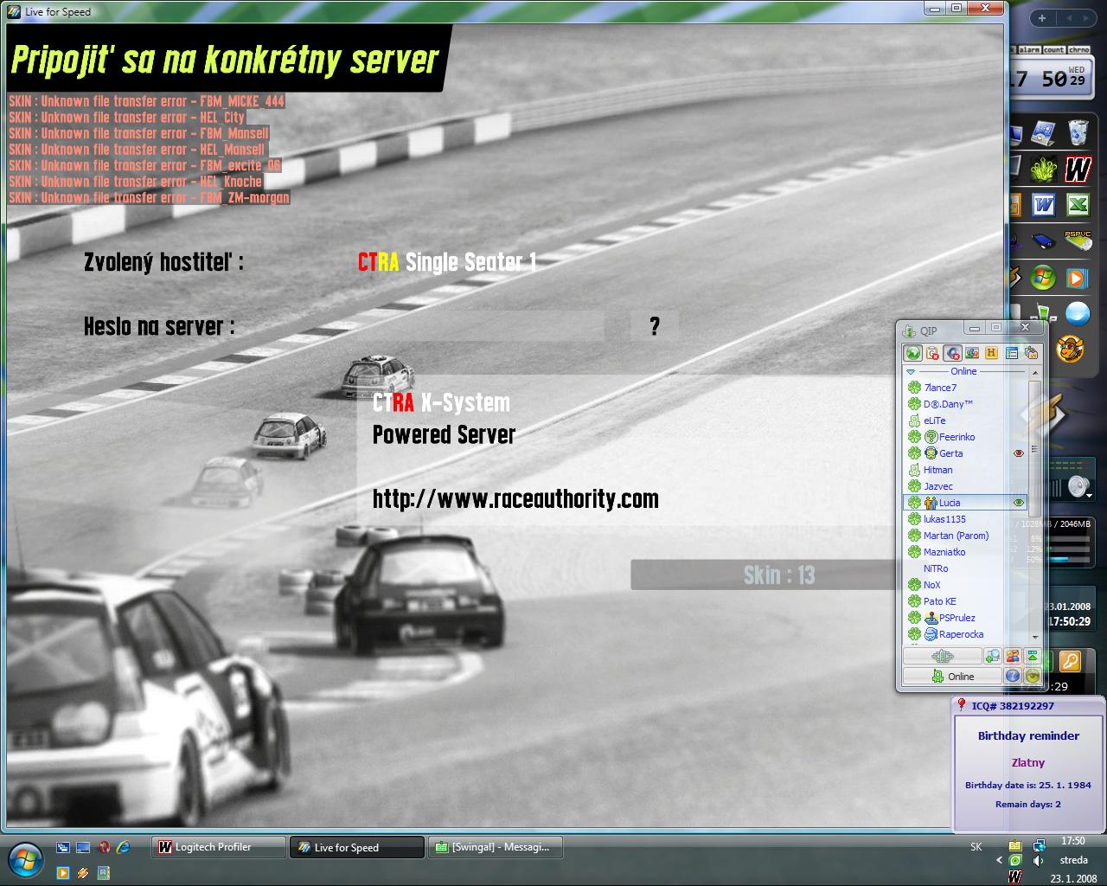Select contact D®.Dany™ in QIP
This screenshot has width=1107, height=886.
tap(965, 404)
